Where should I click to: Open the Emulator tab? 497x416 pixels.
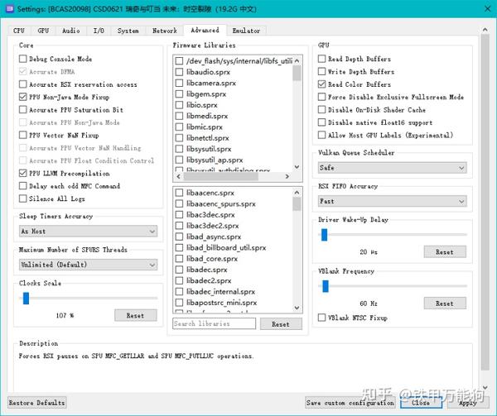point(246,31)
